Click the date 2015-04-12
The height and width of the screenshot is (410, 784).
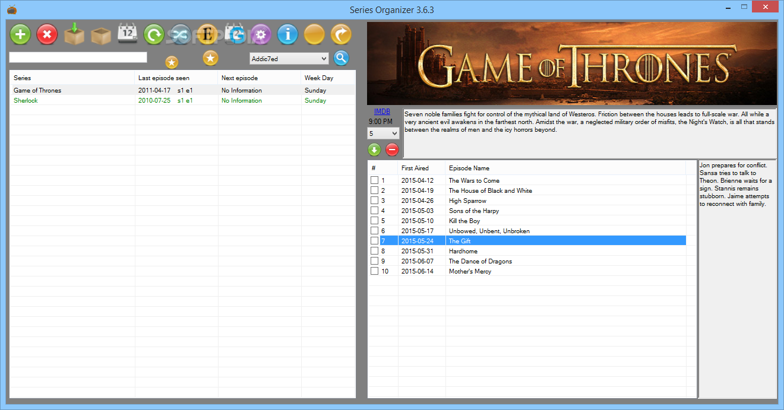(418, 180)
